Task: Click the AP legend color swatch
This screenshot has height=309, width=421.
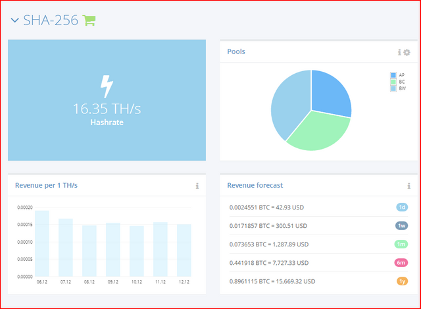Action: (x=393, y=75)
